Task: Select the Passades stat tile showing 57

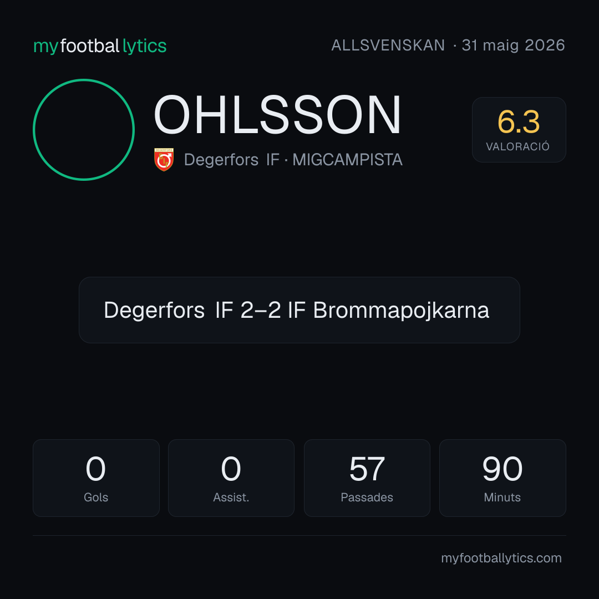Action: tap(367, 478)
